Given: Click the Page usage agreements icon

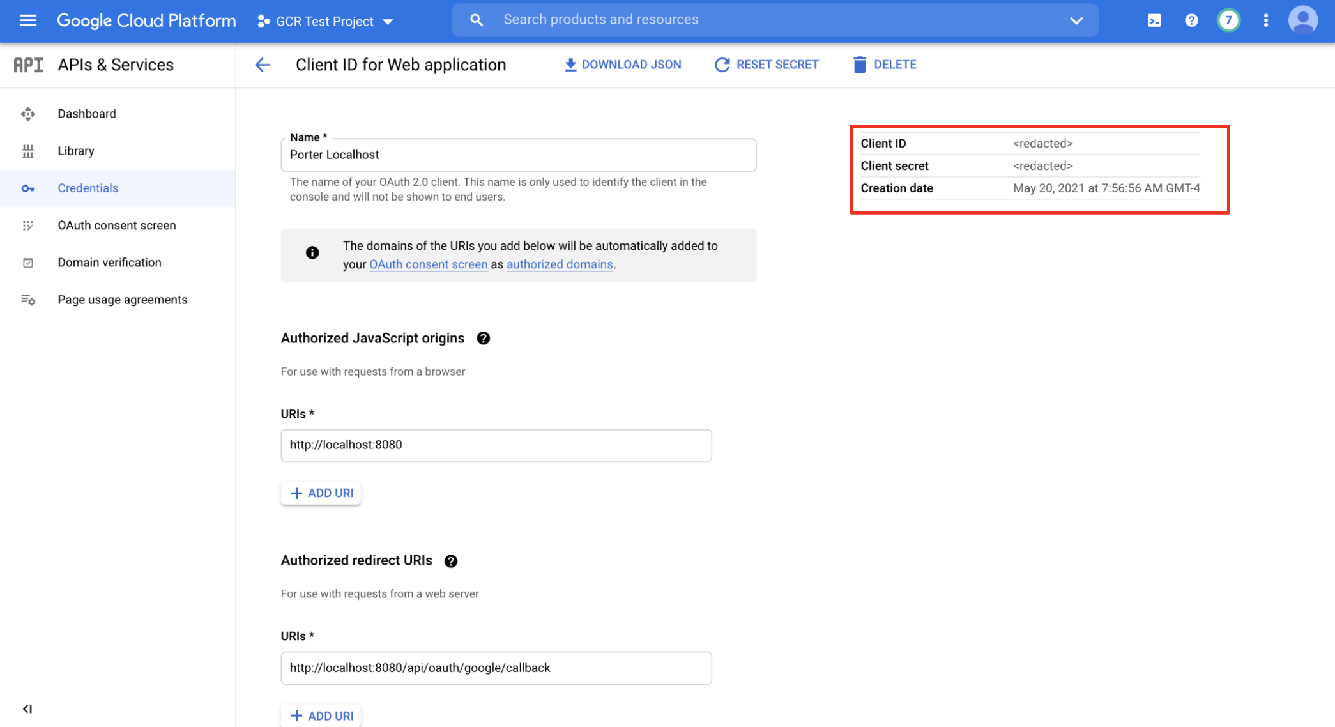Looking at the screenshot, I should 28,300.
